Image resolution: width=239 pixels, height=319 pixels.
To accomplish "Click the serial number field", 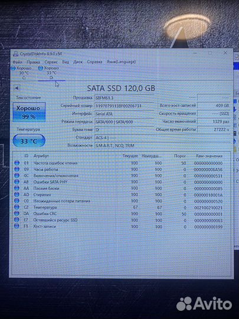I will pyautogui.click(x=124, y=106).
